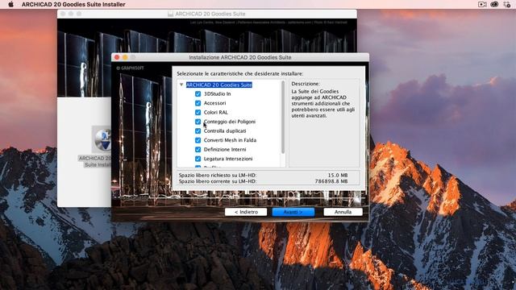Disable the Controlla duplicati checkbox
Viewport: 516px width, 290px height.
point(198,130)
